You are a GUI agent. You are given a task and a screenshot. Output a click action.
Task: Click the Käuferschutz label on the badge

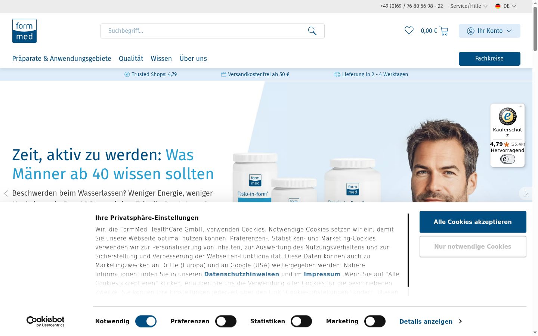click(507, 132)
